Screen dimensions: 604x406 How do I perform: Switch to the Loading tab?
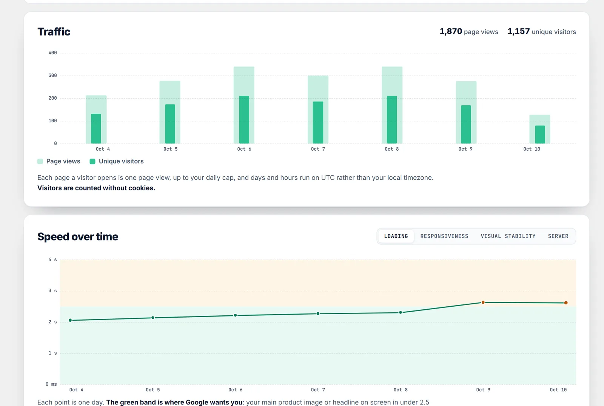pyautogui.click(x=396, y=236)
